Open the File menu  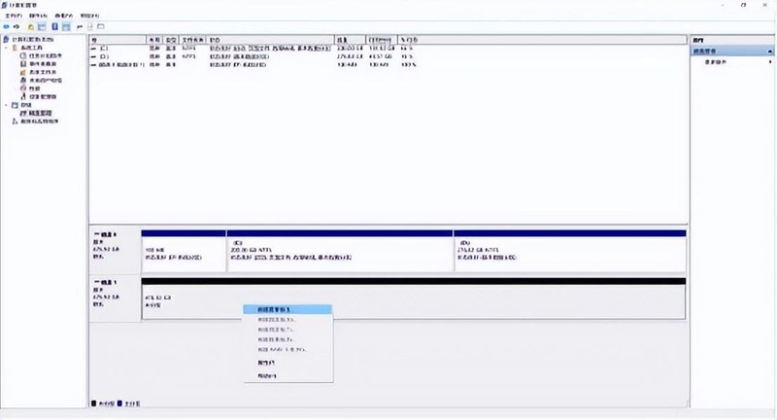coord(14,16)
